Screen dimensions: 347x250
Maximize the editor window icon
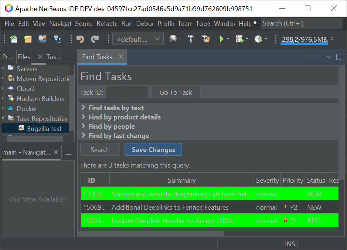(x=339, y=57)
